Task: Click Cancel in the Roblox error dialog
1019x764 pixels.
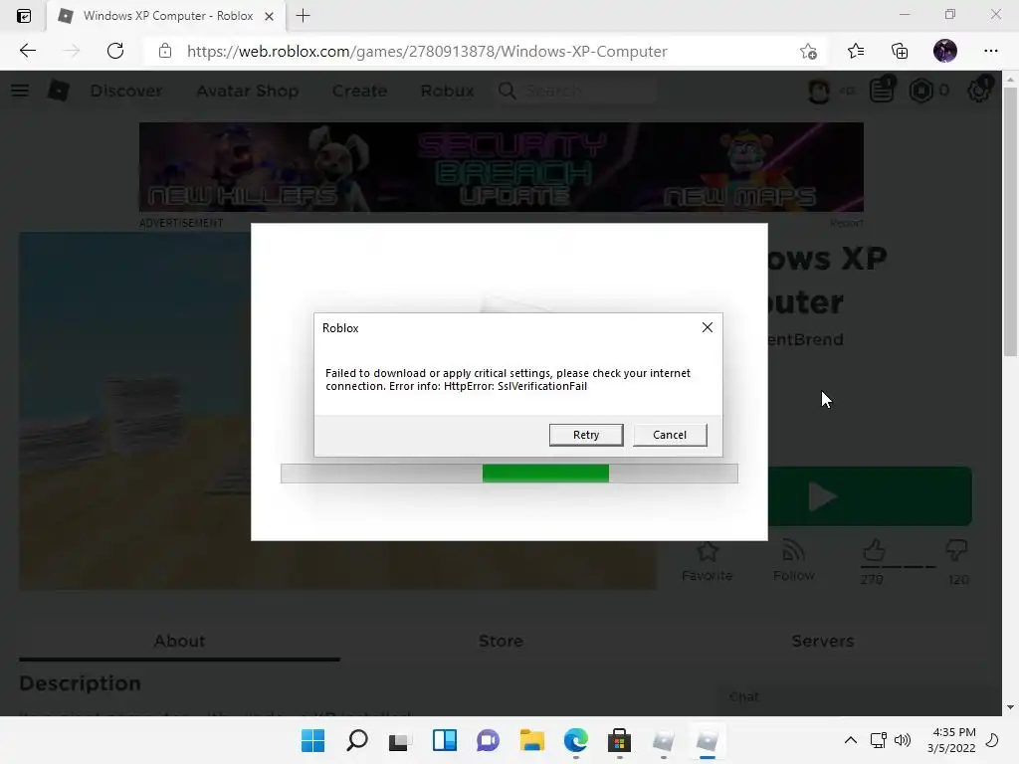Action: pos(670,435)
